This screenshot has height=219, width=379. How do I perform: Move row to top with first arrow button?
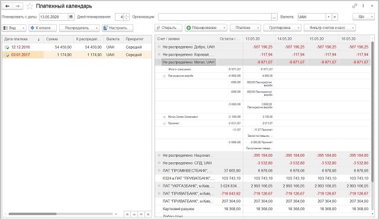point(127,214)
